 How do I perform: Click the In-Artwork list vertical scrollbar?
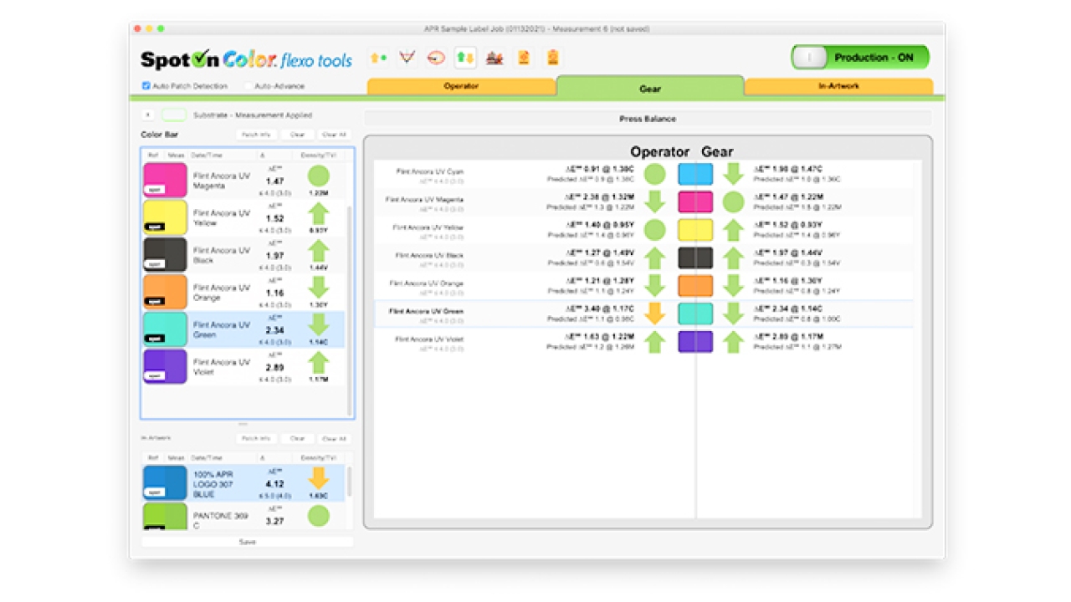[x=349, y=482]
